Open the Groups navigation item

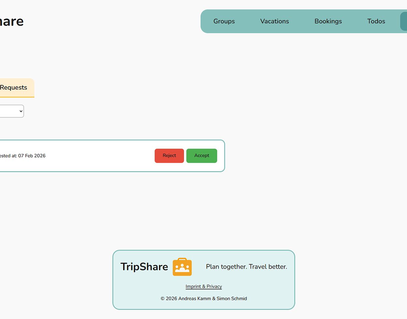coord(224,21)
